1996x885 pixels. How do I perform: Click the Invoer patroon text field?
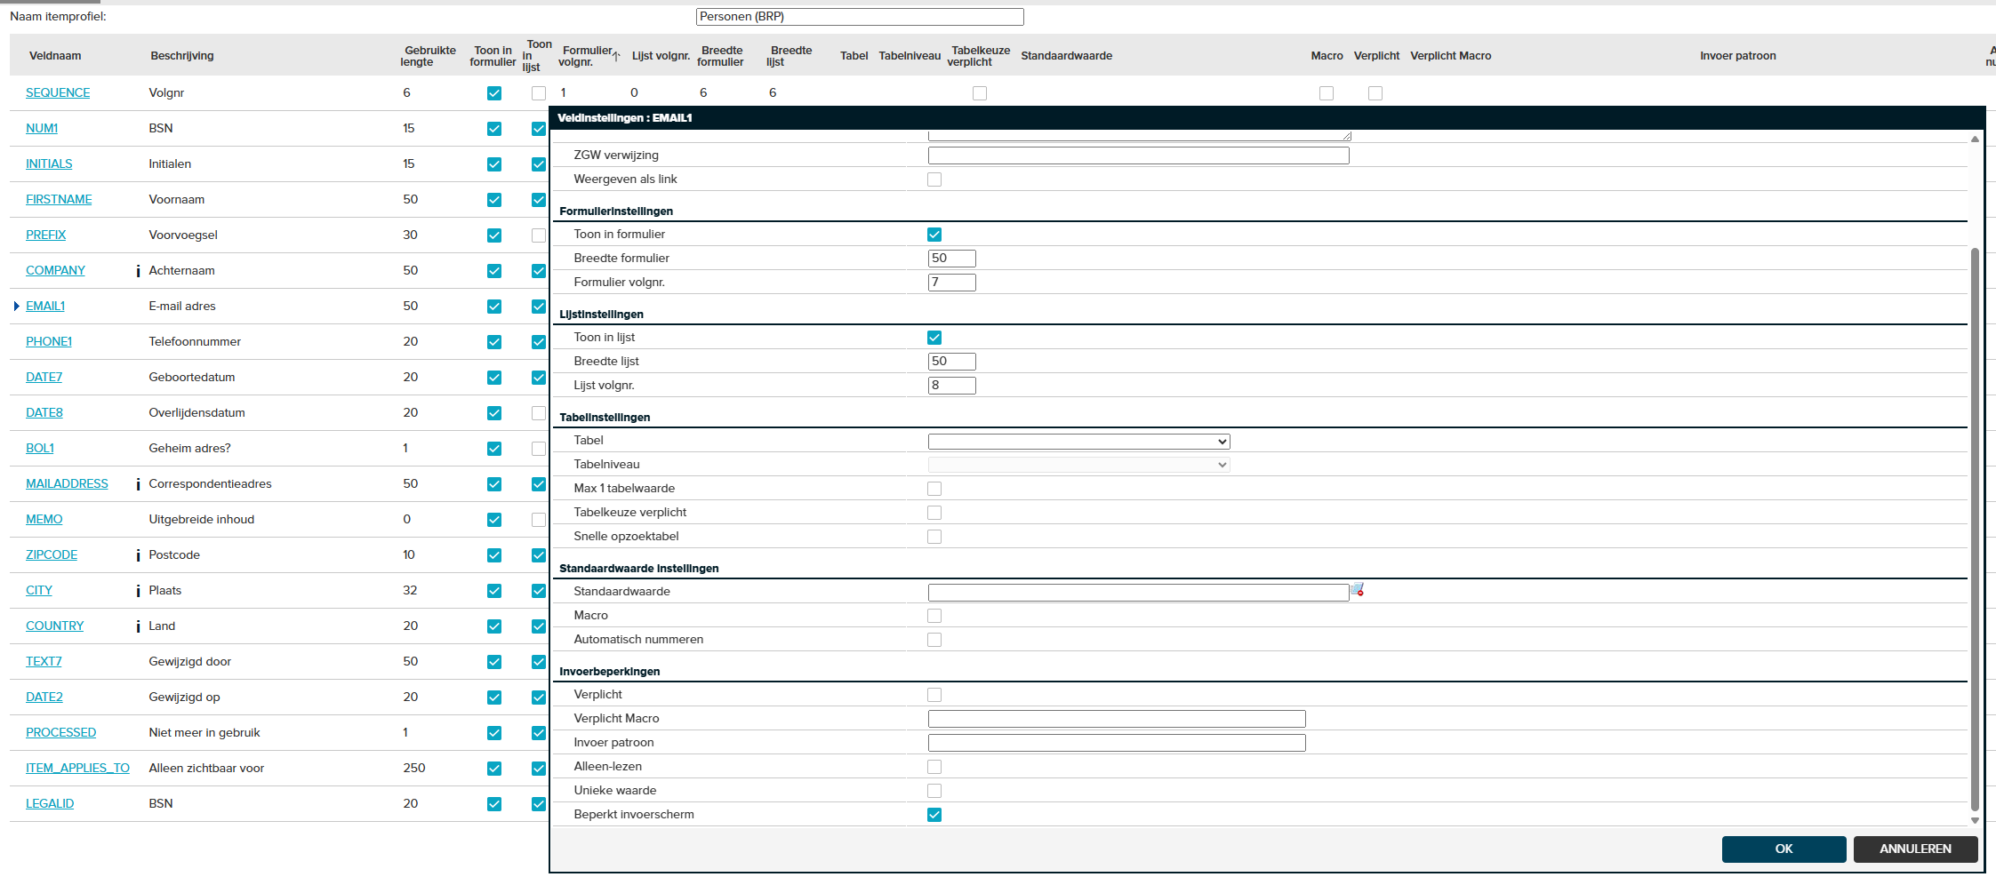pos(1116,743)
